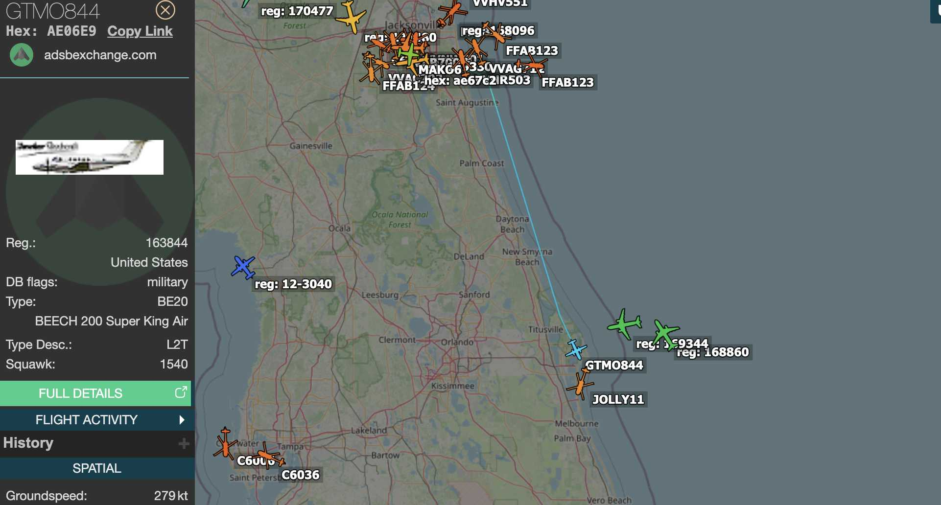Click the external link icon on FULL DETAILS
The width and height of the screenshot is (941, 505).
[x=181, y=392]
